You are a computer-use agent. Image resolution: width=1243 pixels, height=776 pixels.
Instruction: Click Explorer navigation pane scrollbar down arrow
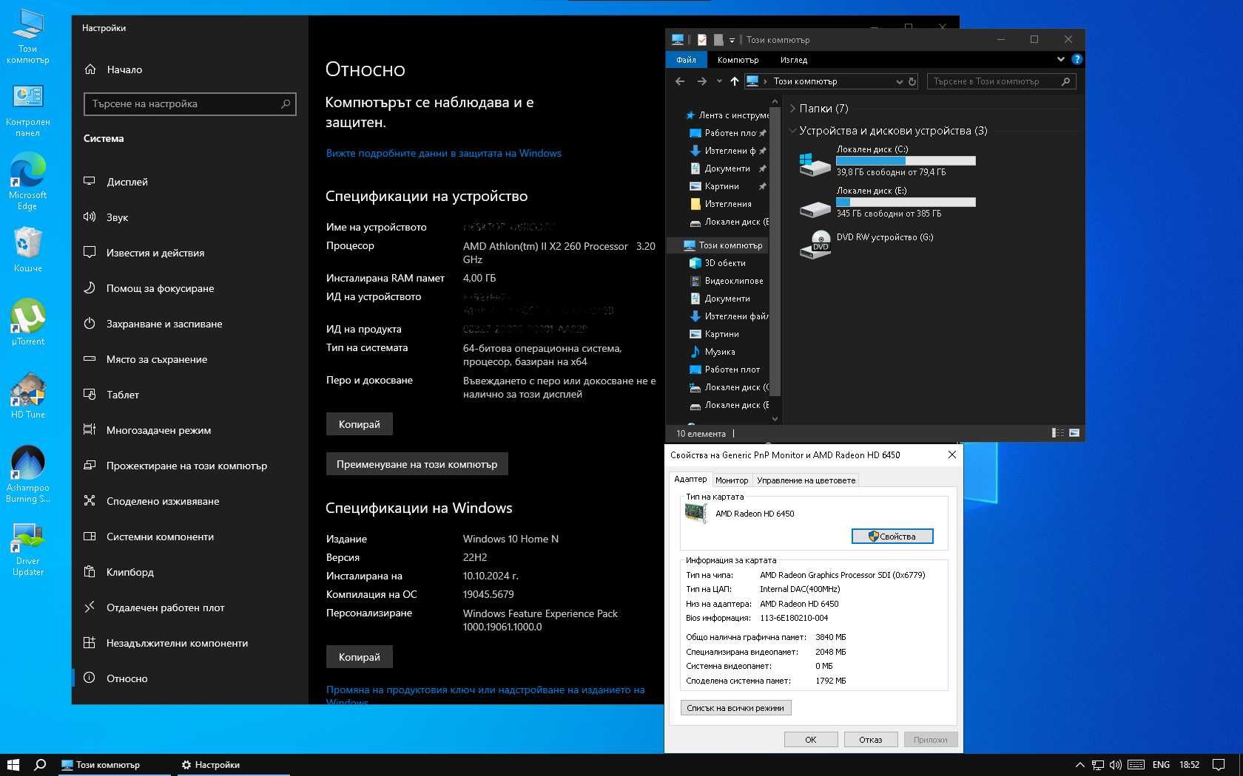coord(775,418)
